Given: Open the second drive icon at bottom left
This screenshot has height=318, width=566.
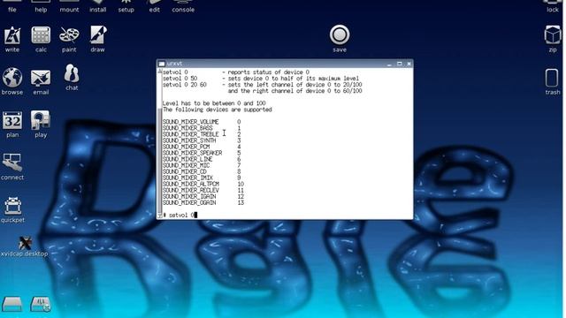Looking at the screenshot, I should tap(41, 304).
